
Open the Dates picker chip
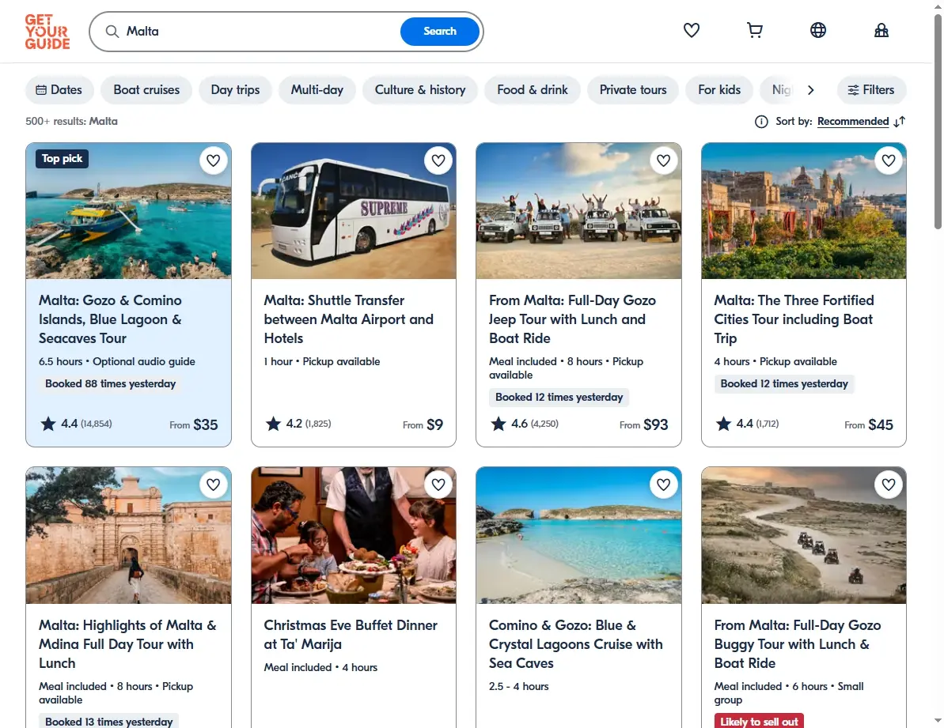click(x=59, y=90)
